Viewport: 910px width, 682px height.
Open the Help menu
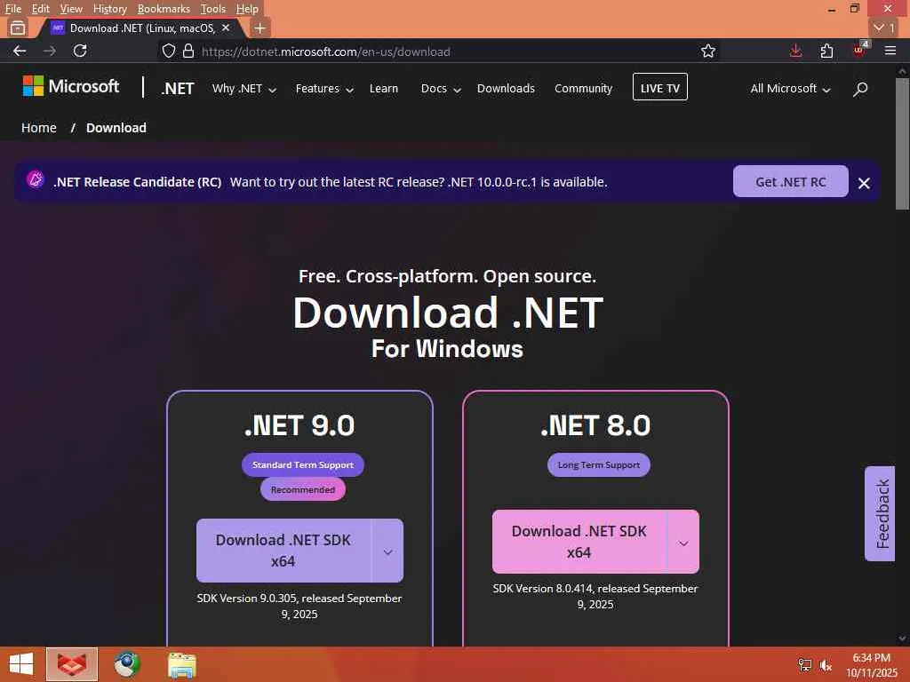[247, 9]
